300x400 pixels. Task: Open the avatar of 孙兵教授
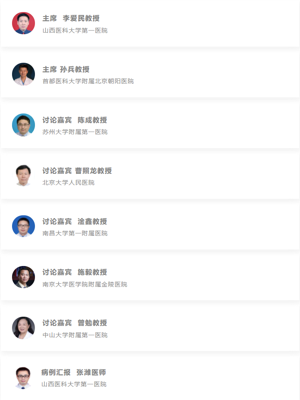pos(23,74)
